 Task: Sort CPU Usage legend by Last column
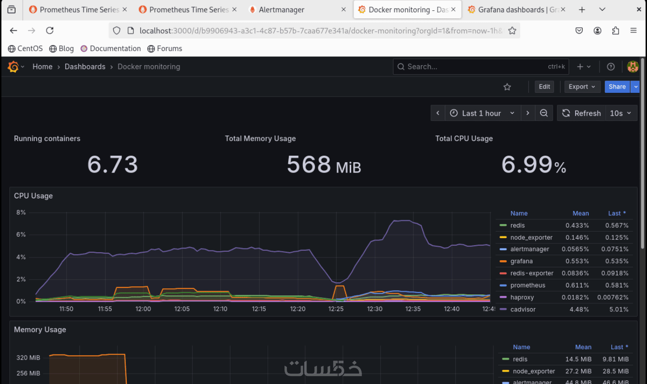[617, 213]
